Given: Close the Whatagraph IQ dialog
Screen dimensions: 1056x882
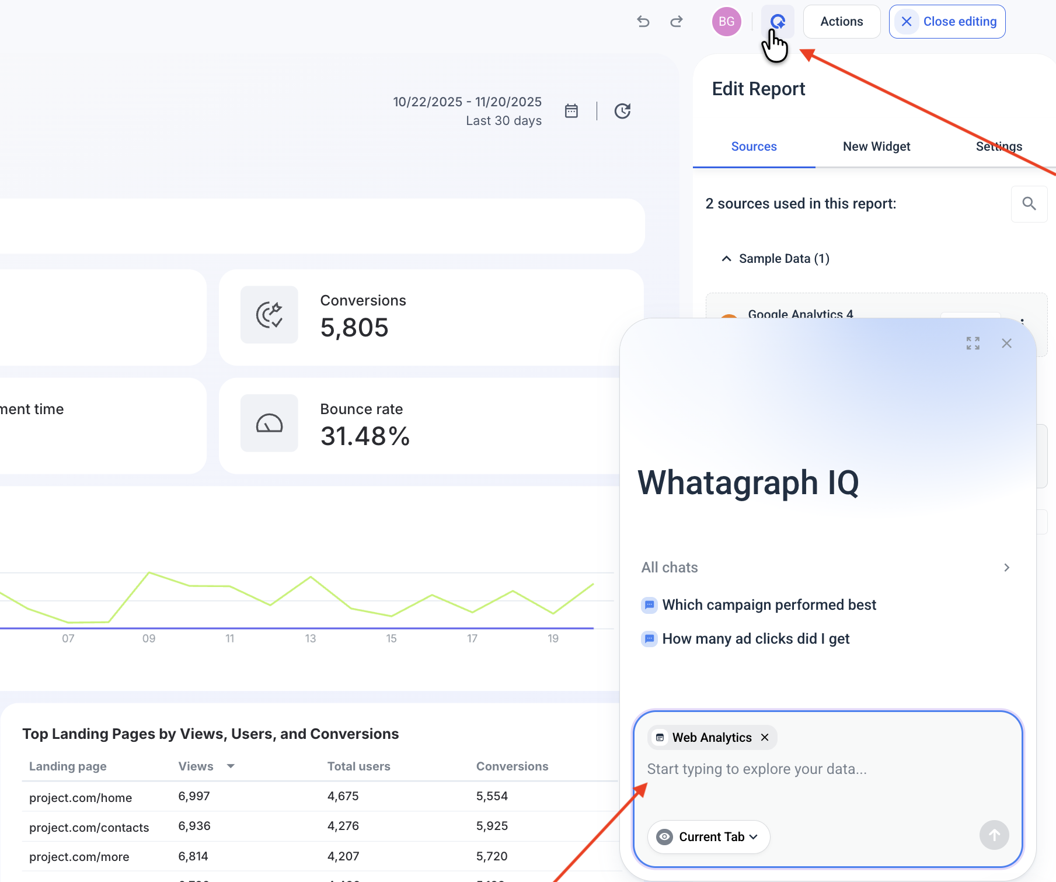Looking at the screenshot, I should [1006, 343].
